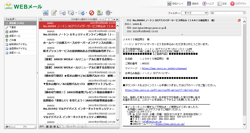Open マルチデバイス インターネットセキュリティ解約申込 message

point(77,116)
